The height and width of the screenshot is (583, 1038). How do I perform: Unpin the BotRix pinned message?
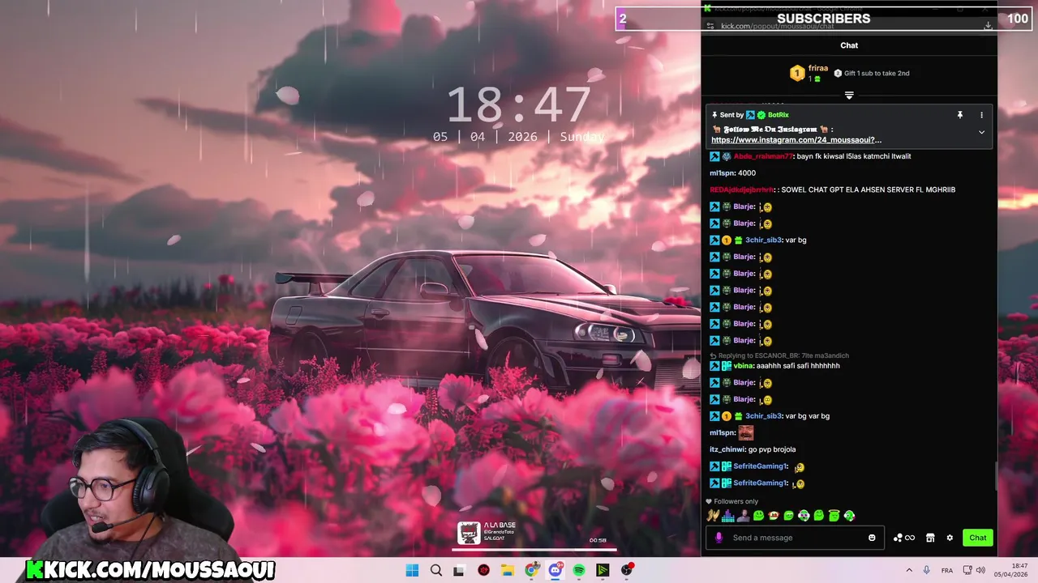tap(959, 115)
